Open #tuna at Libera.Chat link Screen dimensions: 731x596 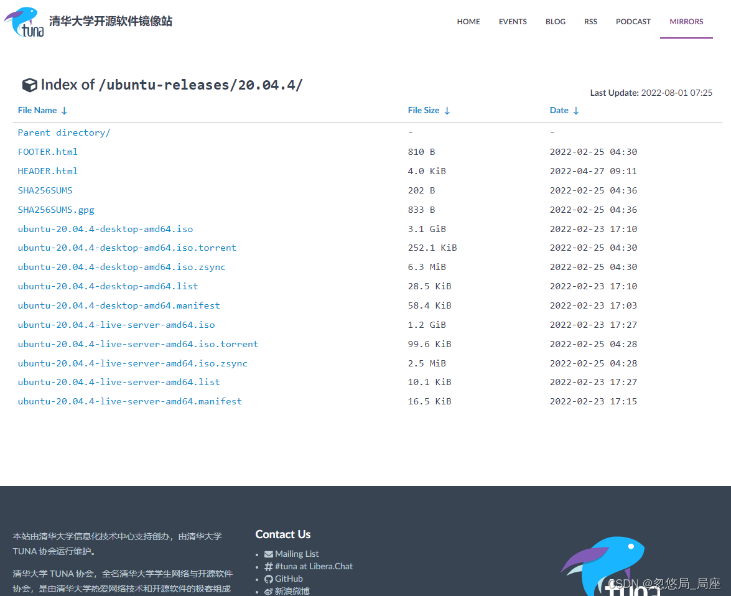[x=314, y=567]
